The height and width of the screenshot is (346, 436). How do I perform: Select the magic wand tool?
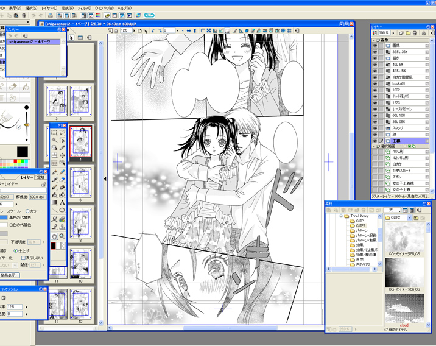point(54,140)
